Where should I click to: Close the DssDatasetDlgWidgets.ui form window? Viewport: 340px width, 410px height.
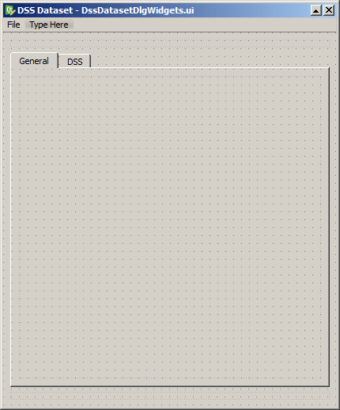pos(329,10)
